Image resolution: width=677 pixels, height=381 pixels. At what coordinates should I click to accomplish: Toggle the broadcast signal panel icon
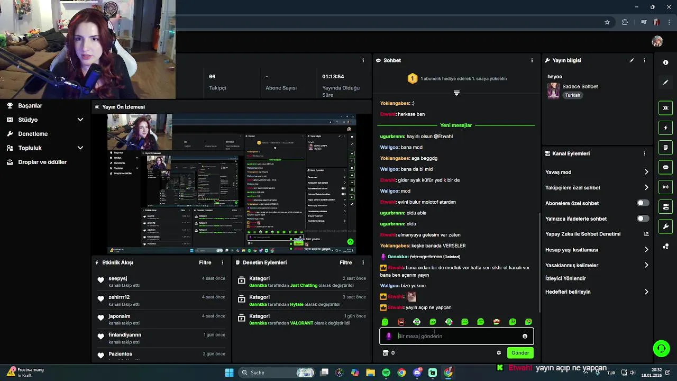coord(665,187)
